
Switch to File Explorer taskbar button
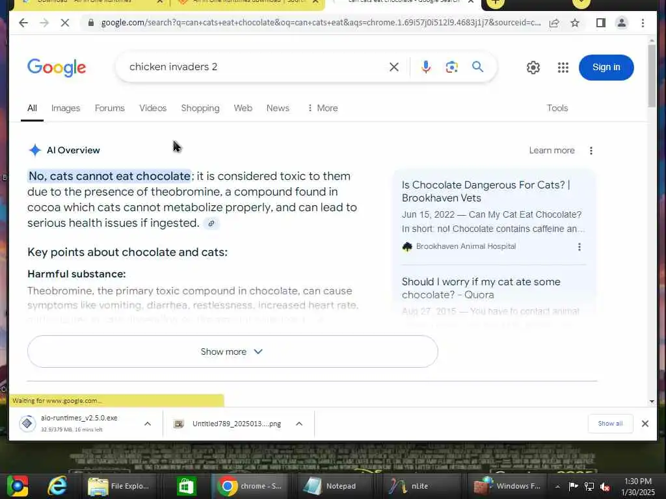(120, 486)
